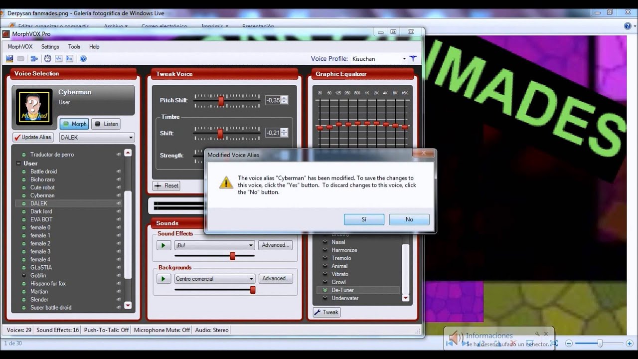Toggle the Listen button
Viewport: 638px width, 359px height.
[106, 124]
